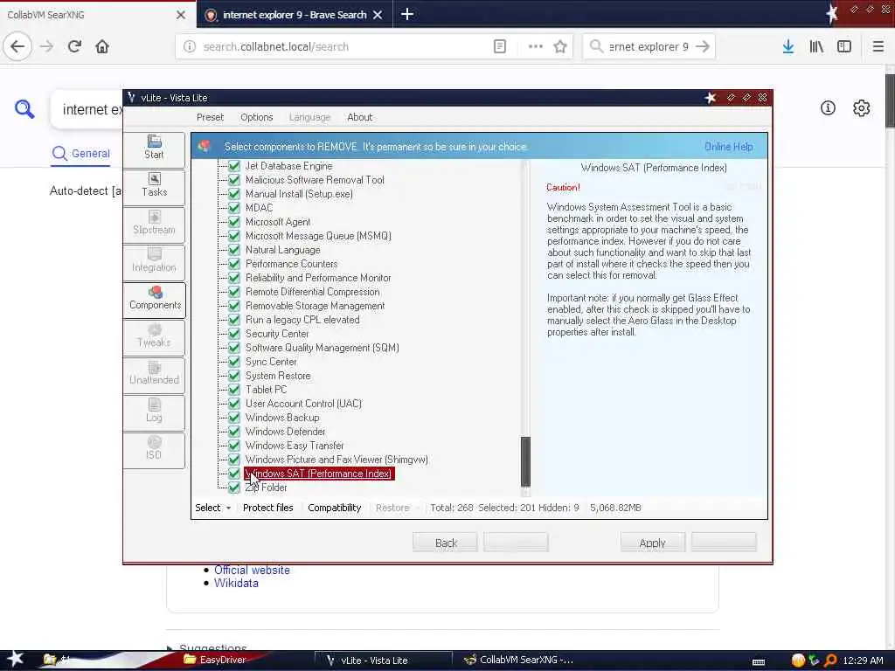Toggle Zip Folder checkbox
The width and height of the screenshot is (895, 671).
tap(234, 488)
